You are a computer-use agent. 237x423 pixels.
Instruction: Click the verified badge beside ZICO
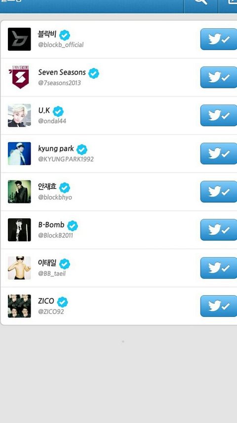(63, 302)
